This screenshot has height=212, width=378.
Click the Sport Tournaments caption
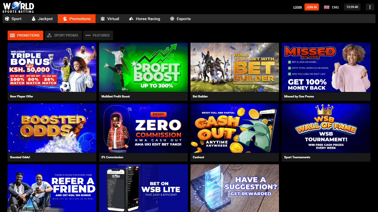pyautogui.click(x=297, y=157)
